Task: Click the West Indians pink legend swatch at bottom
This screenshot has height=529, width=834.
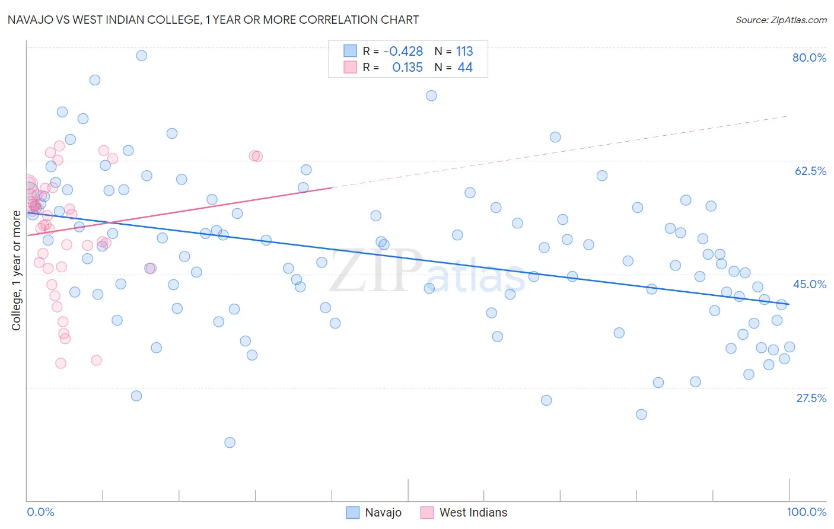Action: point(427,512)
